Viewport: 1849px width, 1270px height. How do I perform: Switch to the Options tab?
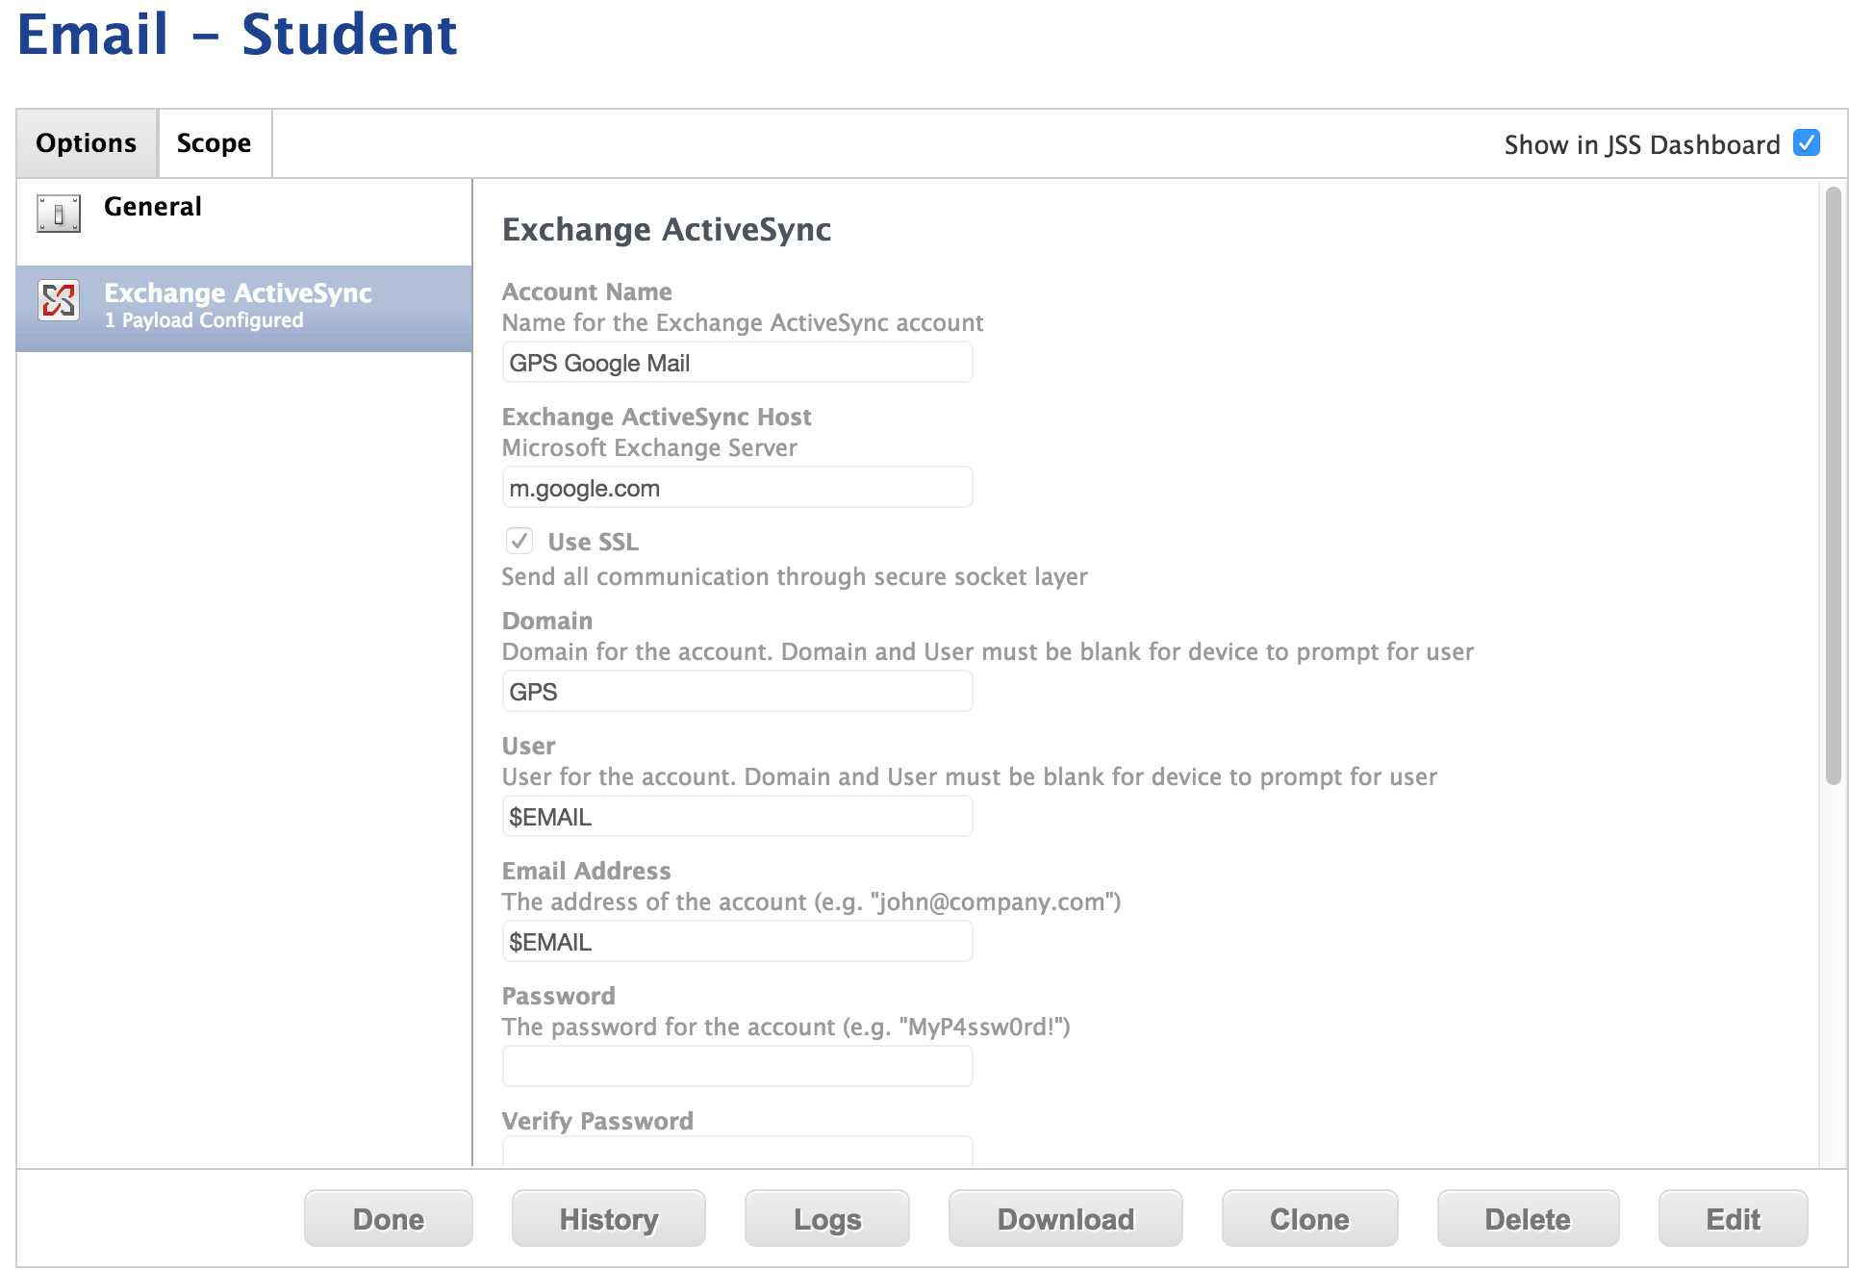tap(87, 143)
